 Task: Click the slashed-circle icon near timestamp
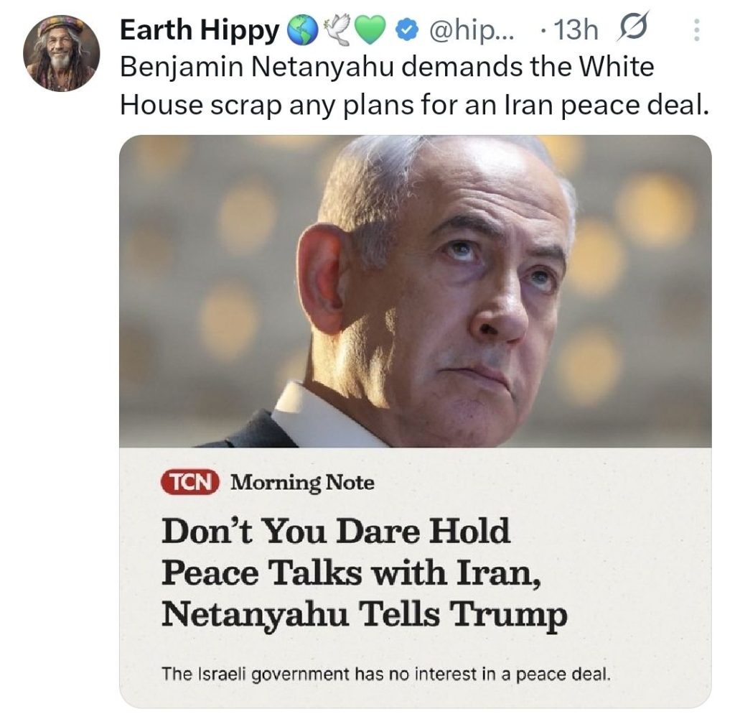point(633,29)
